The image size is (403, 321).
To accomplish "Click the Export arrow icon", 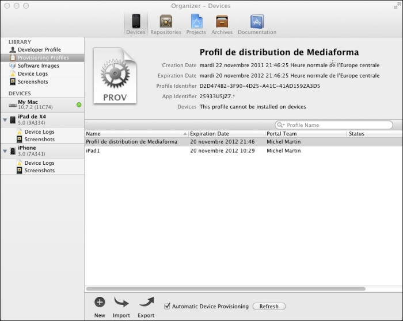I will pos(146,302).
